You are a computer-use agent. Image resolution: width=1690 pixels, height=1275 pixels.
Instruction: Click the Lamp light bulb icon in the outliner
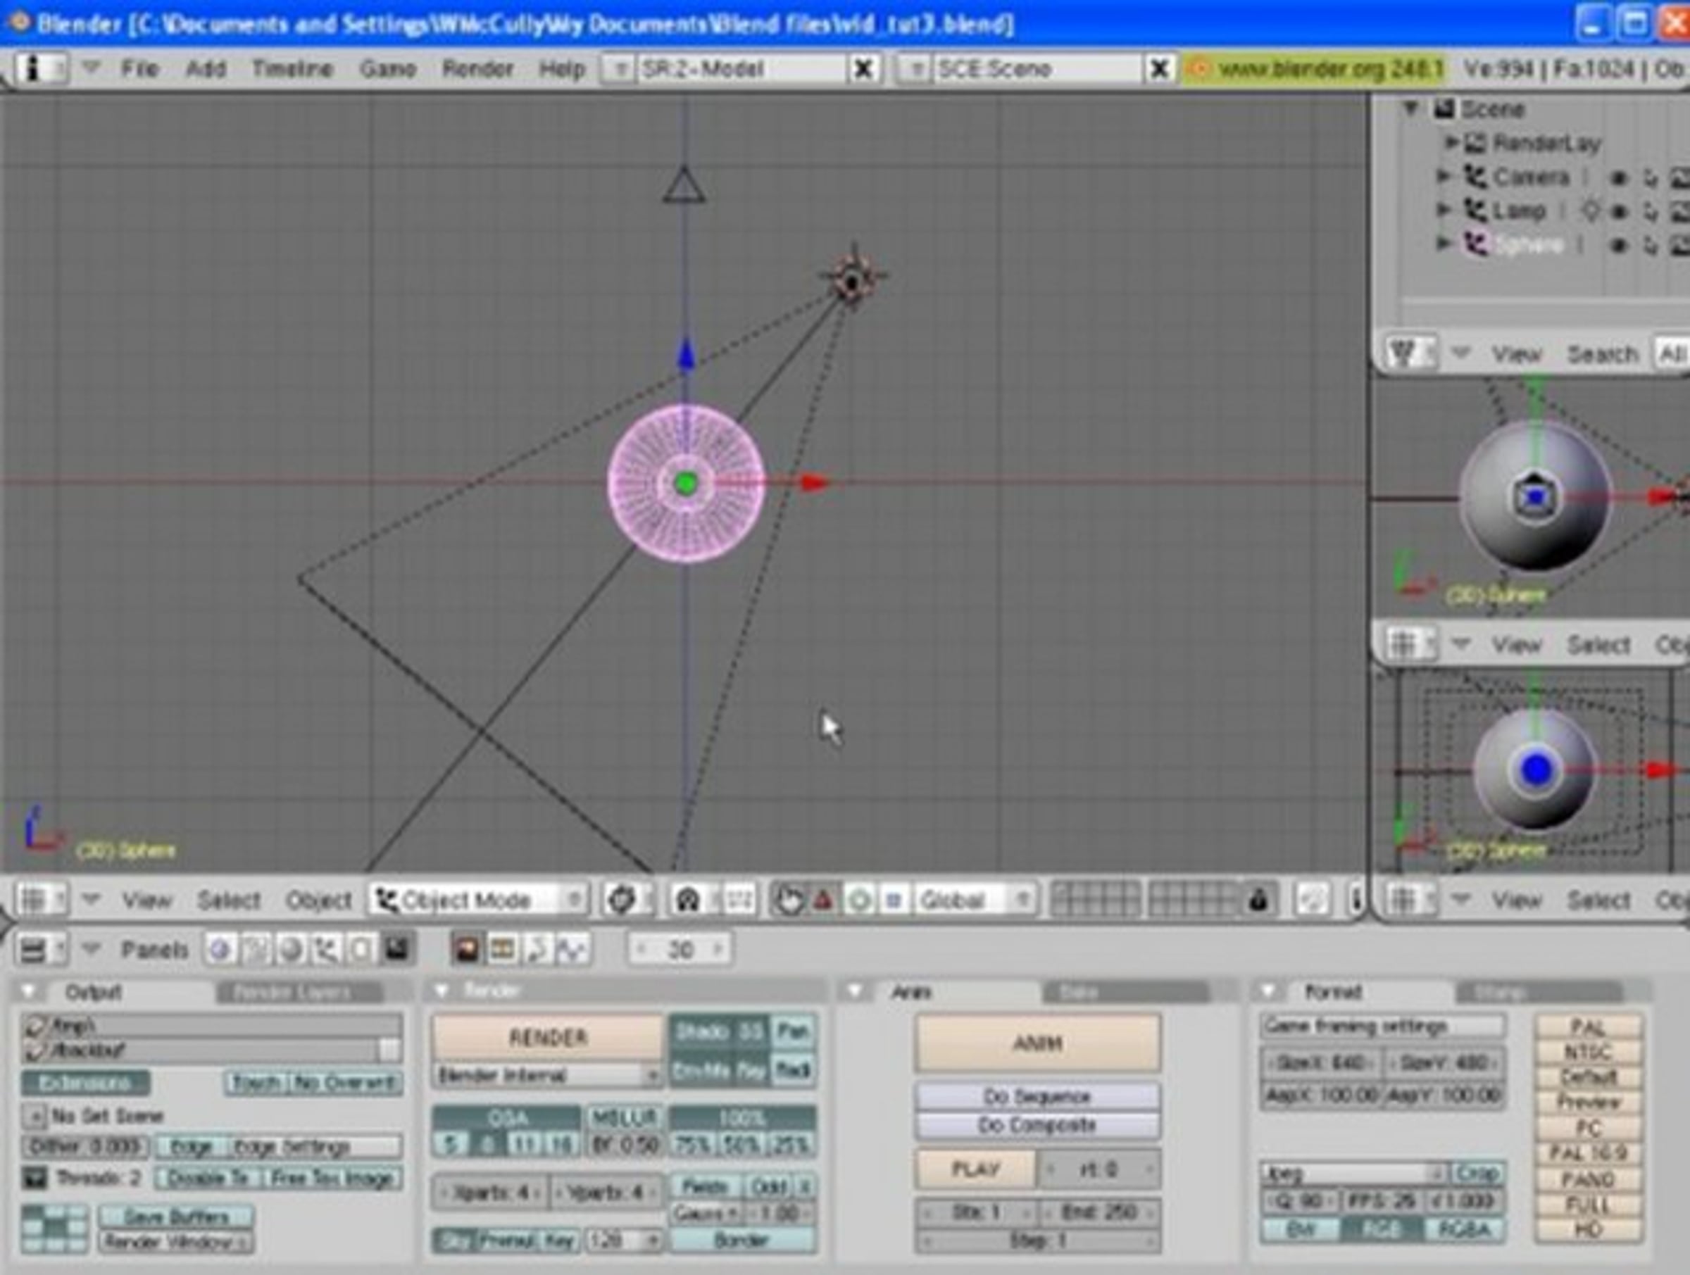click(x=1591, y=210)
